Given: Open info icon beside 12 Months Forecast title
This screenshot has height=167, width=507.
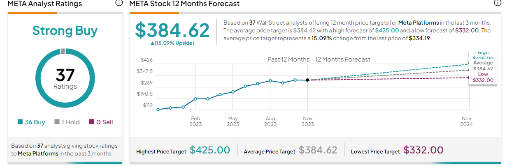Looking at the screenshot, I should tap(497, 3).
